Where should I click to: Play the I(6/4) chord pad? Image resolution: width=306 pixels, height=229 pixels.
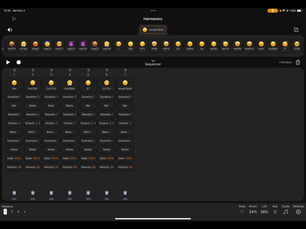(190, 46)
